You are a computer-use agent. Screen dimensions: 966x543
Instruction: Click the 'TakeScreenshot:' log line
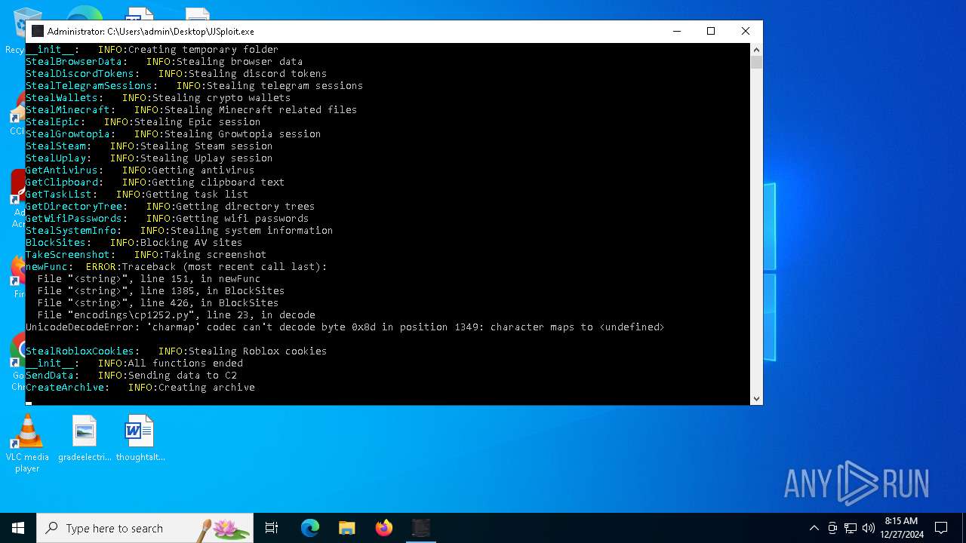pos(146,255)
